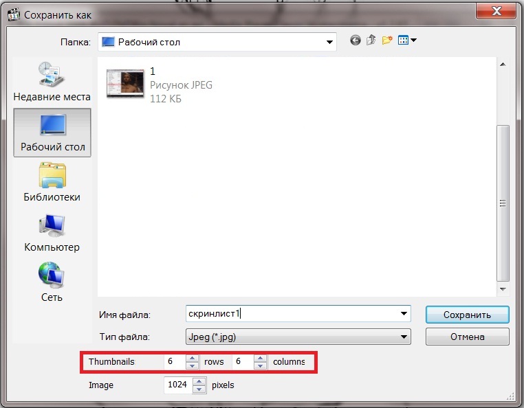Go up one folder level
The height and width of the screenshot is (408, 524).
(x=371, y=41)
